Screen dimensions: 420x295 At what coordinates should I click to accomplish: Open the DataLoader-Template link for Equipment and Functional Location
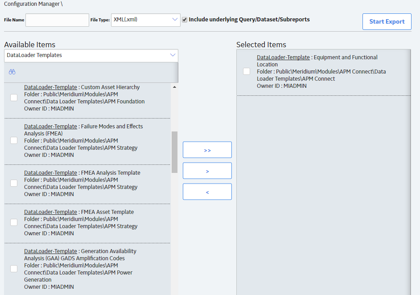283,57
